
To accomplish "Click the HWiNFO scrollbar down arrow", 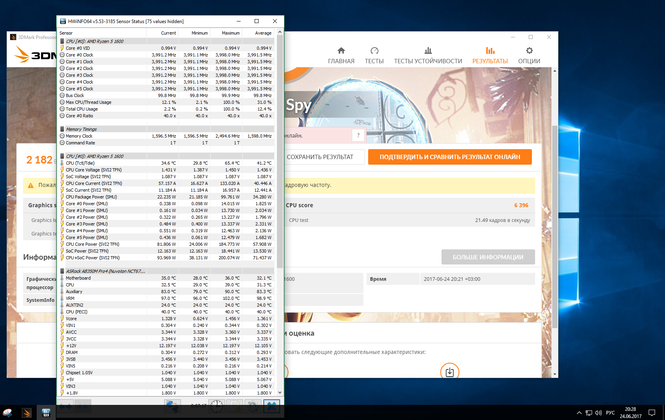I will 280,393.
